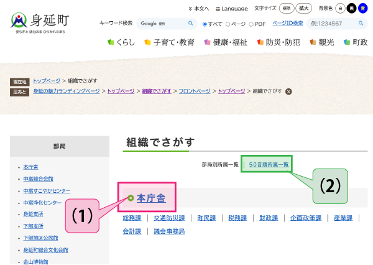This screenshot has width=373, height=265.
Task: Set text size to 拡大
Action: click(x=303, y=8)
